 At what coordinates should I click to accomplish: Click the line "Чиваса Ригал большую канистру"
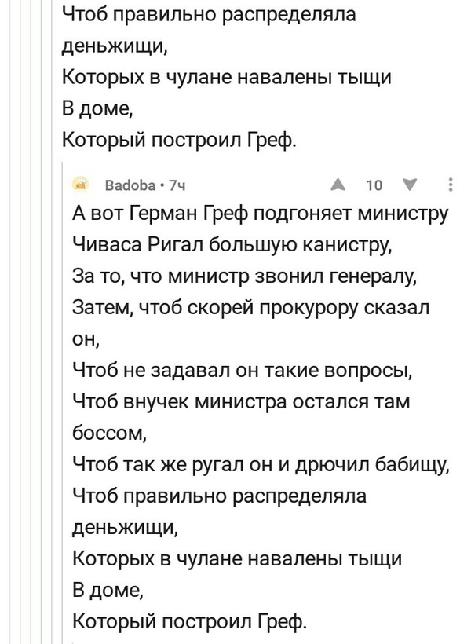235,243
